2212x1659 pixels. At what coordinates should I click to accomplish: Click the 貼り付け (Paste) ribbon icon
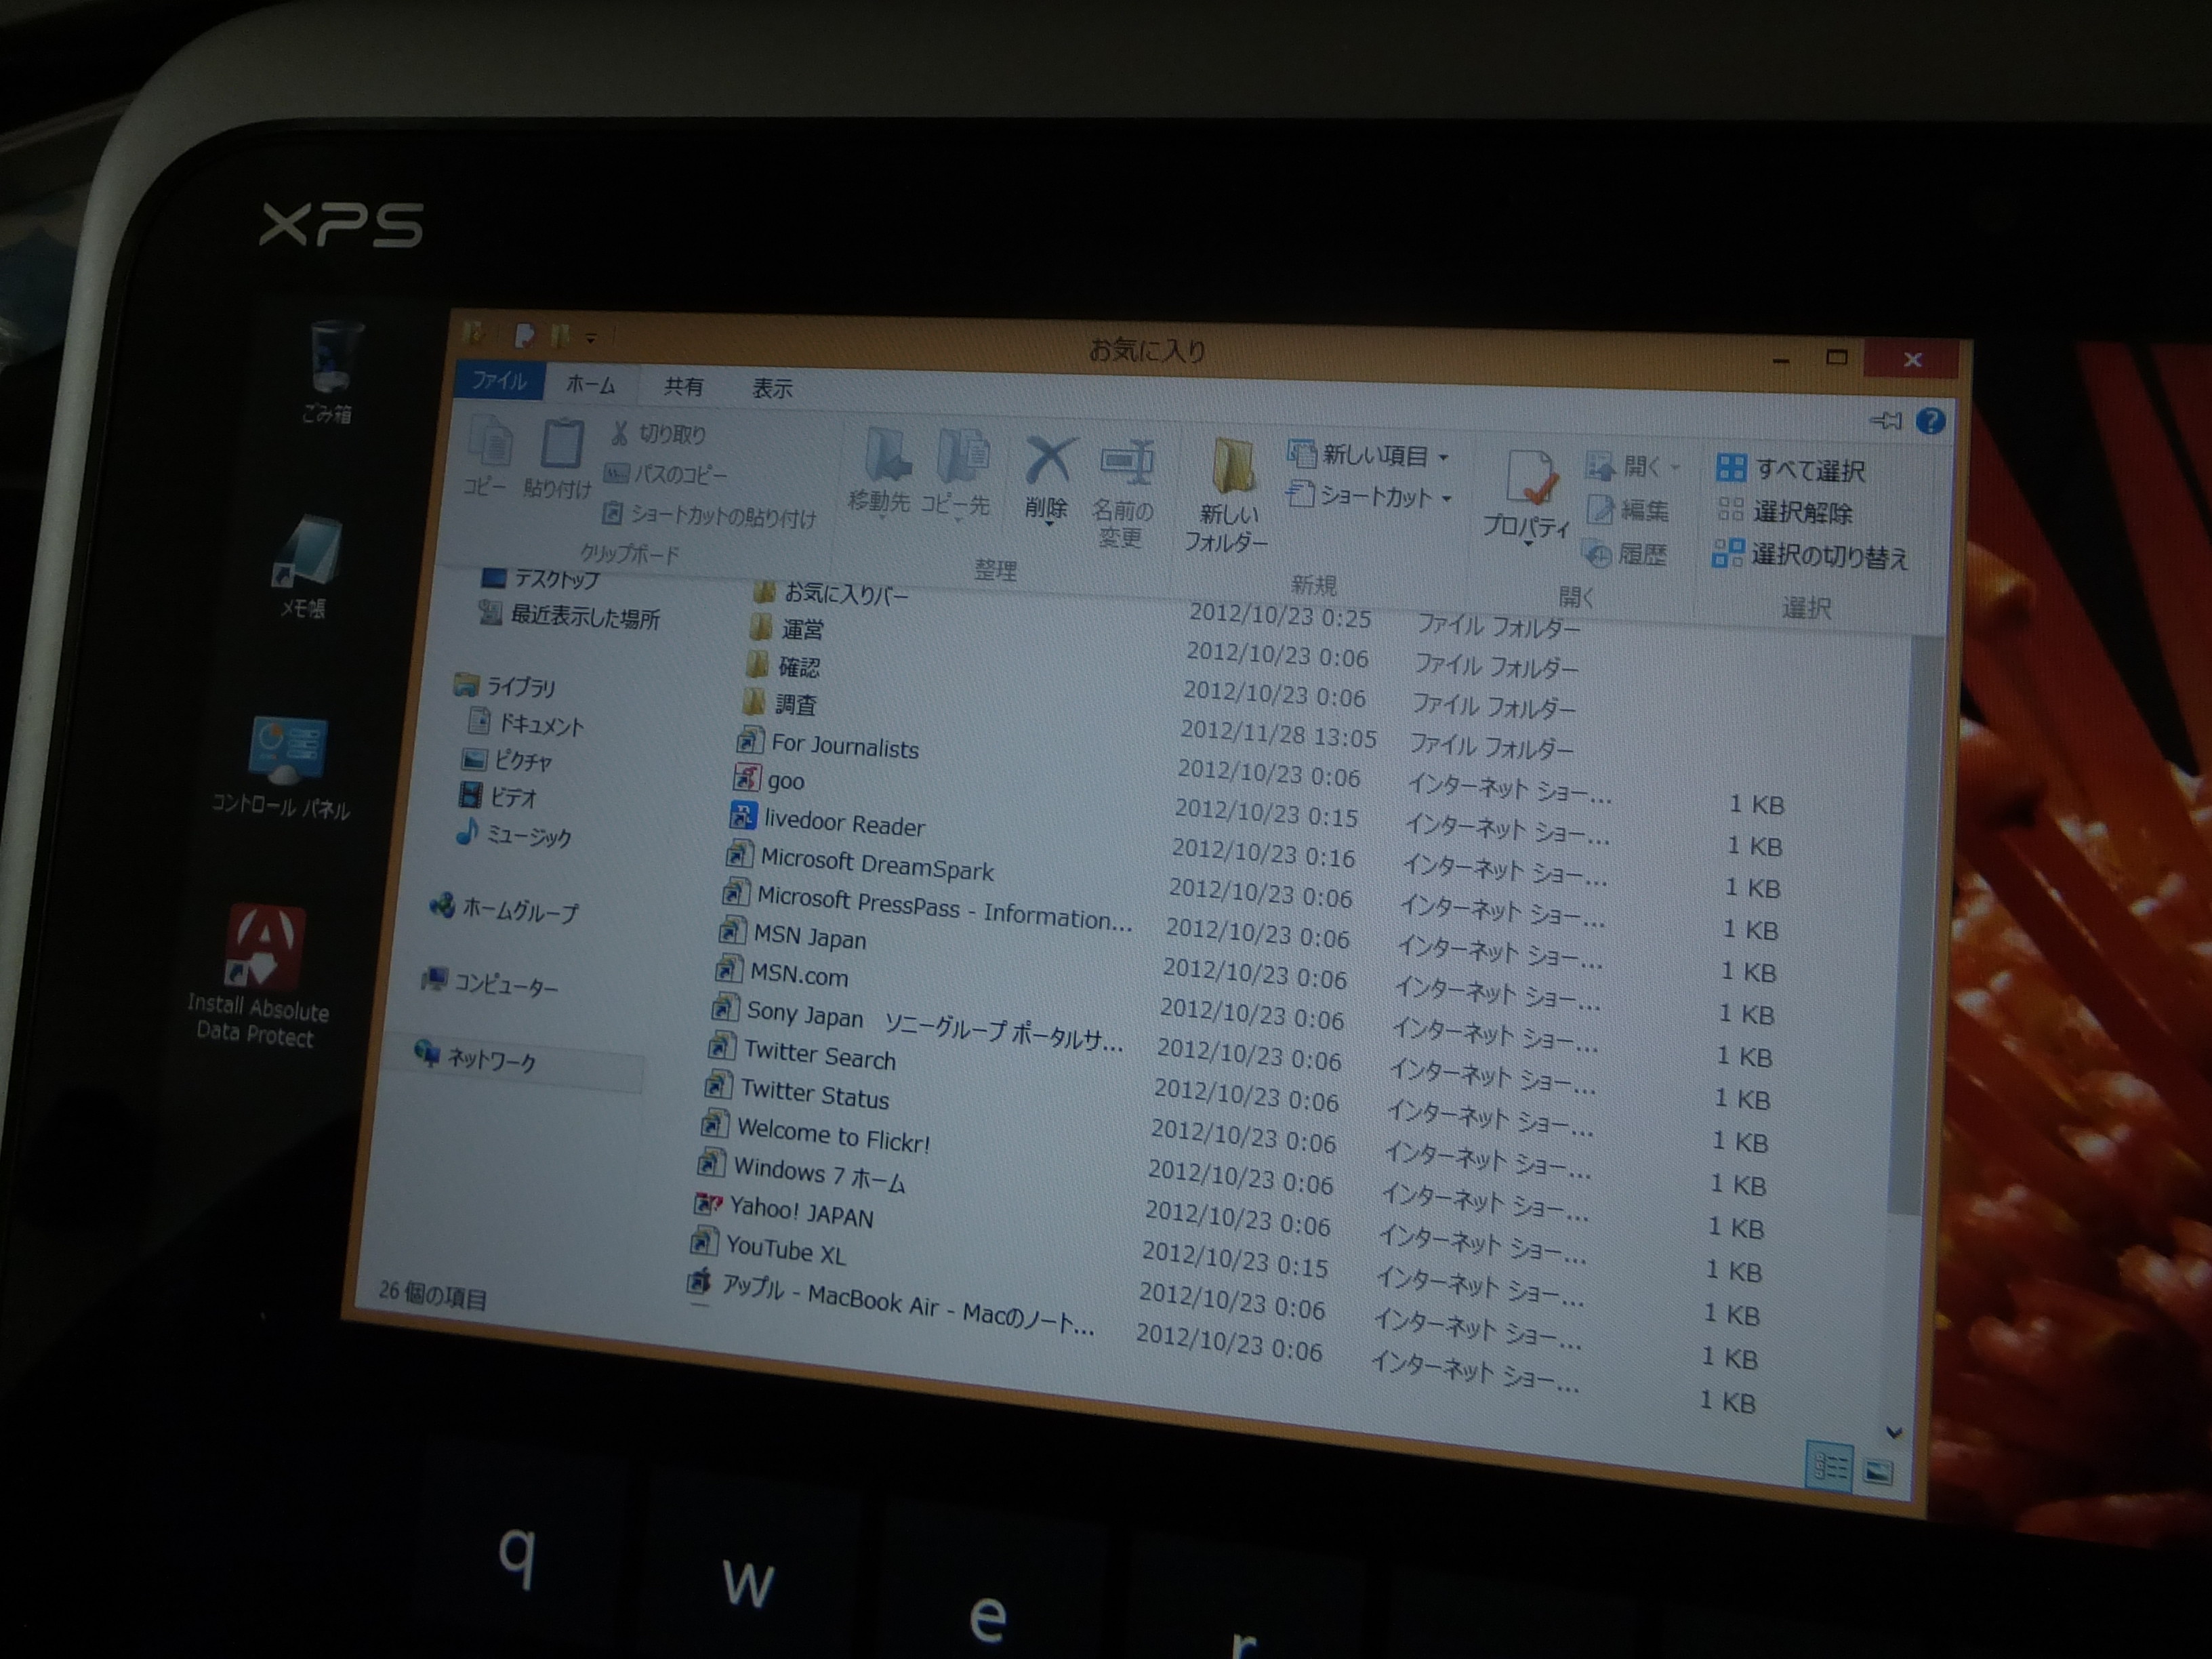[560, 459]
